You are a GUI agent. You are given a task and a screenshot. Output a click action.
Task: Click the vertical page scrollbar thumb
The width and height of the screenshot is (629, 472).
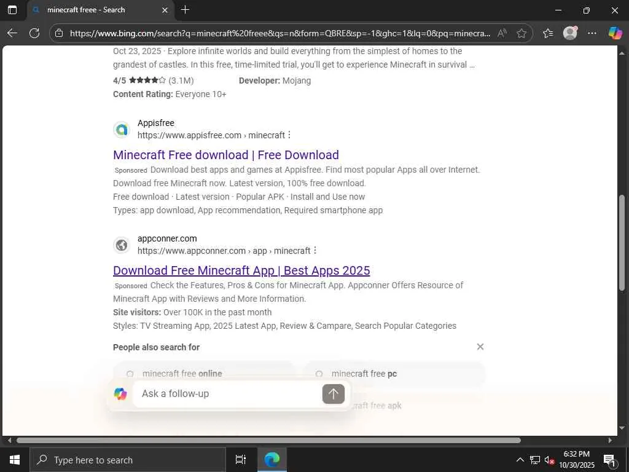tap(622, 242)
